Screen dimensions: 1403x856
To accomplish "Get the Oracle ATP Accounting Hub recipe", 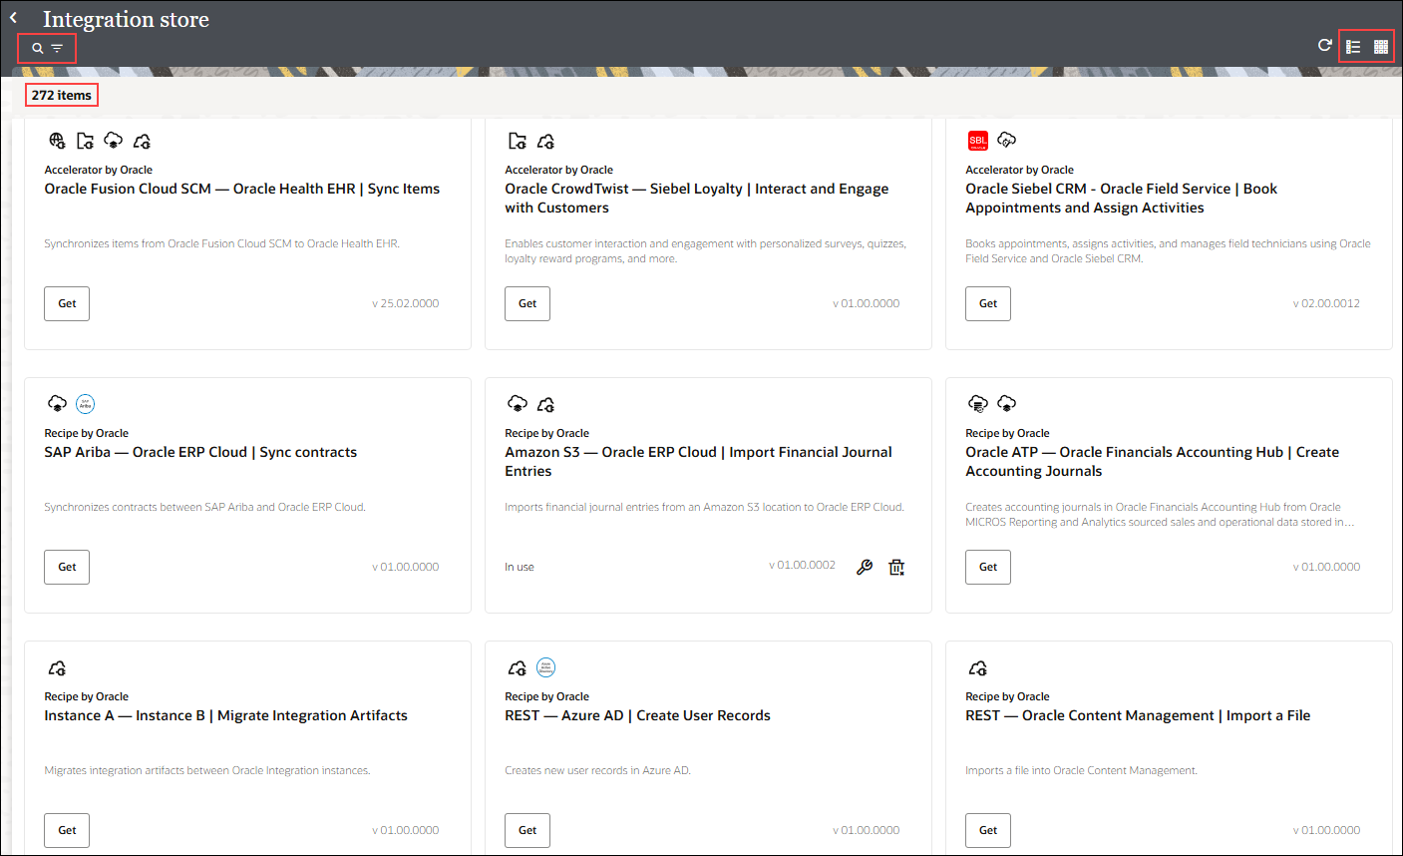I will pos(988,567).
